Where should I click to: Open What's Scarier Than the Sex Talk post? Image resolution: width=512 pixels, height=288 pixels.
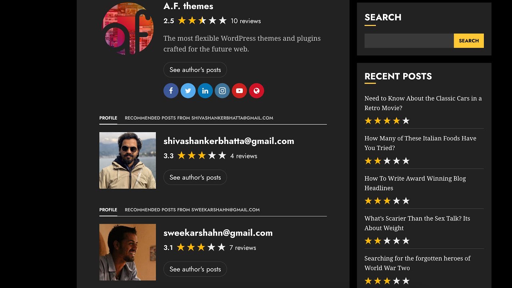point(417,223)
